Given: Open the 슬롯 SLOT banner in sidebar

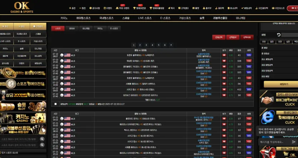Looking at the screenshot, I should point(23,106).
